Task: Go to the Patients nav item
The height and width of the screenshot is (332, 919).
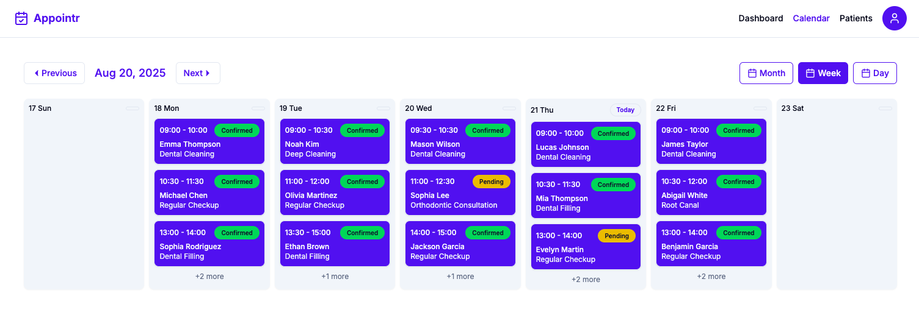Action: click(x=855, y=18)
